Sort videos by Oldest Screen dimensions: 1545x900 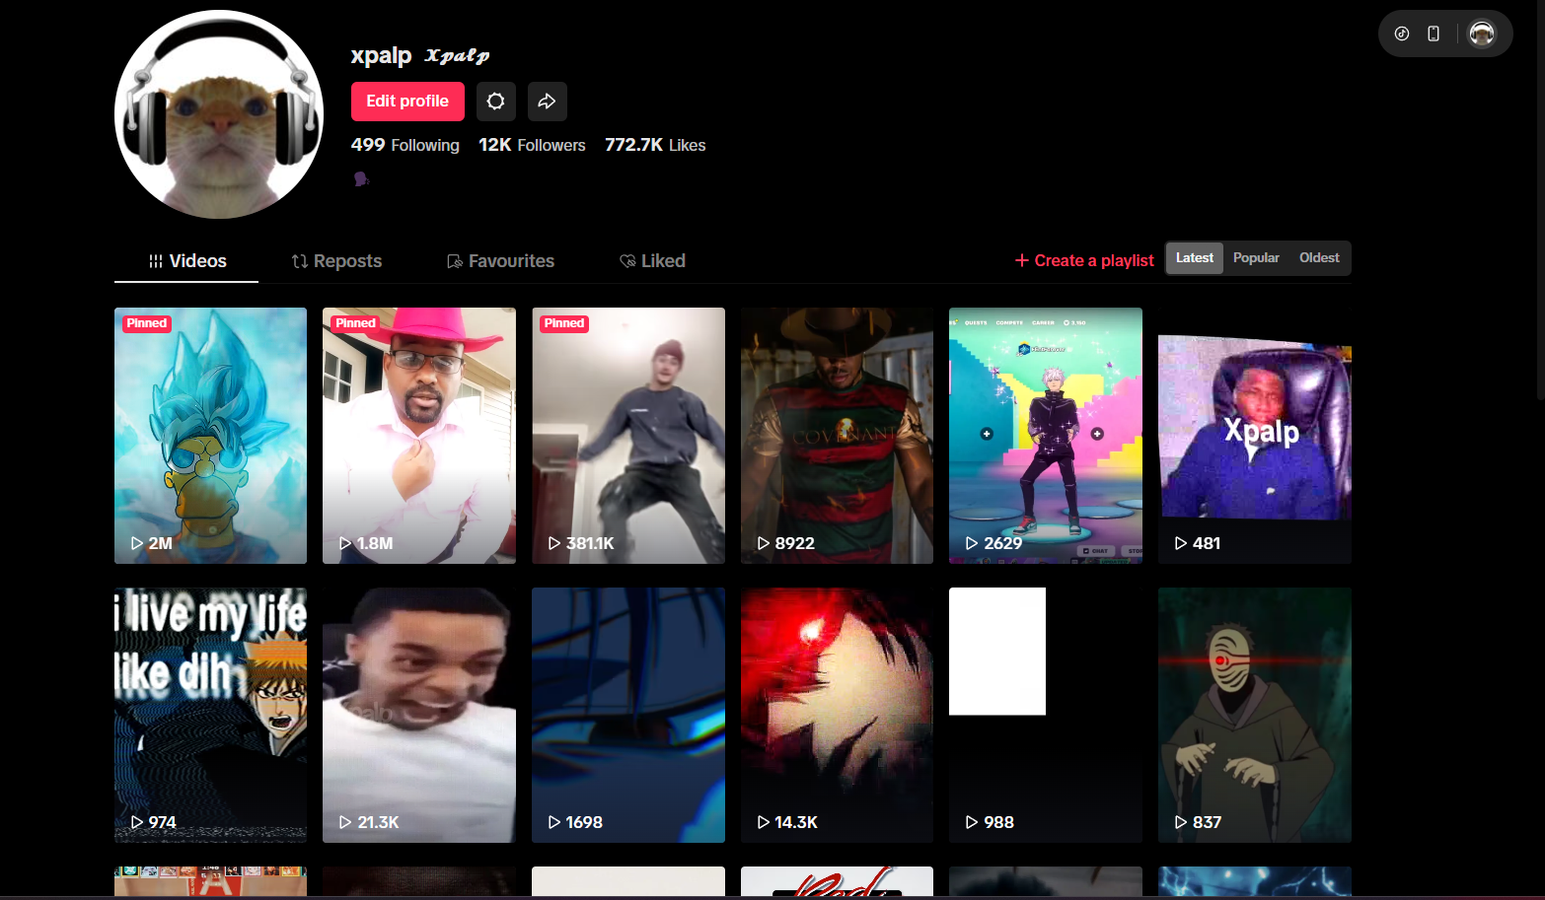coord(1319,258)
